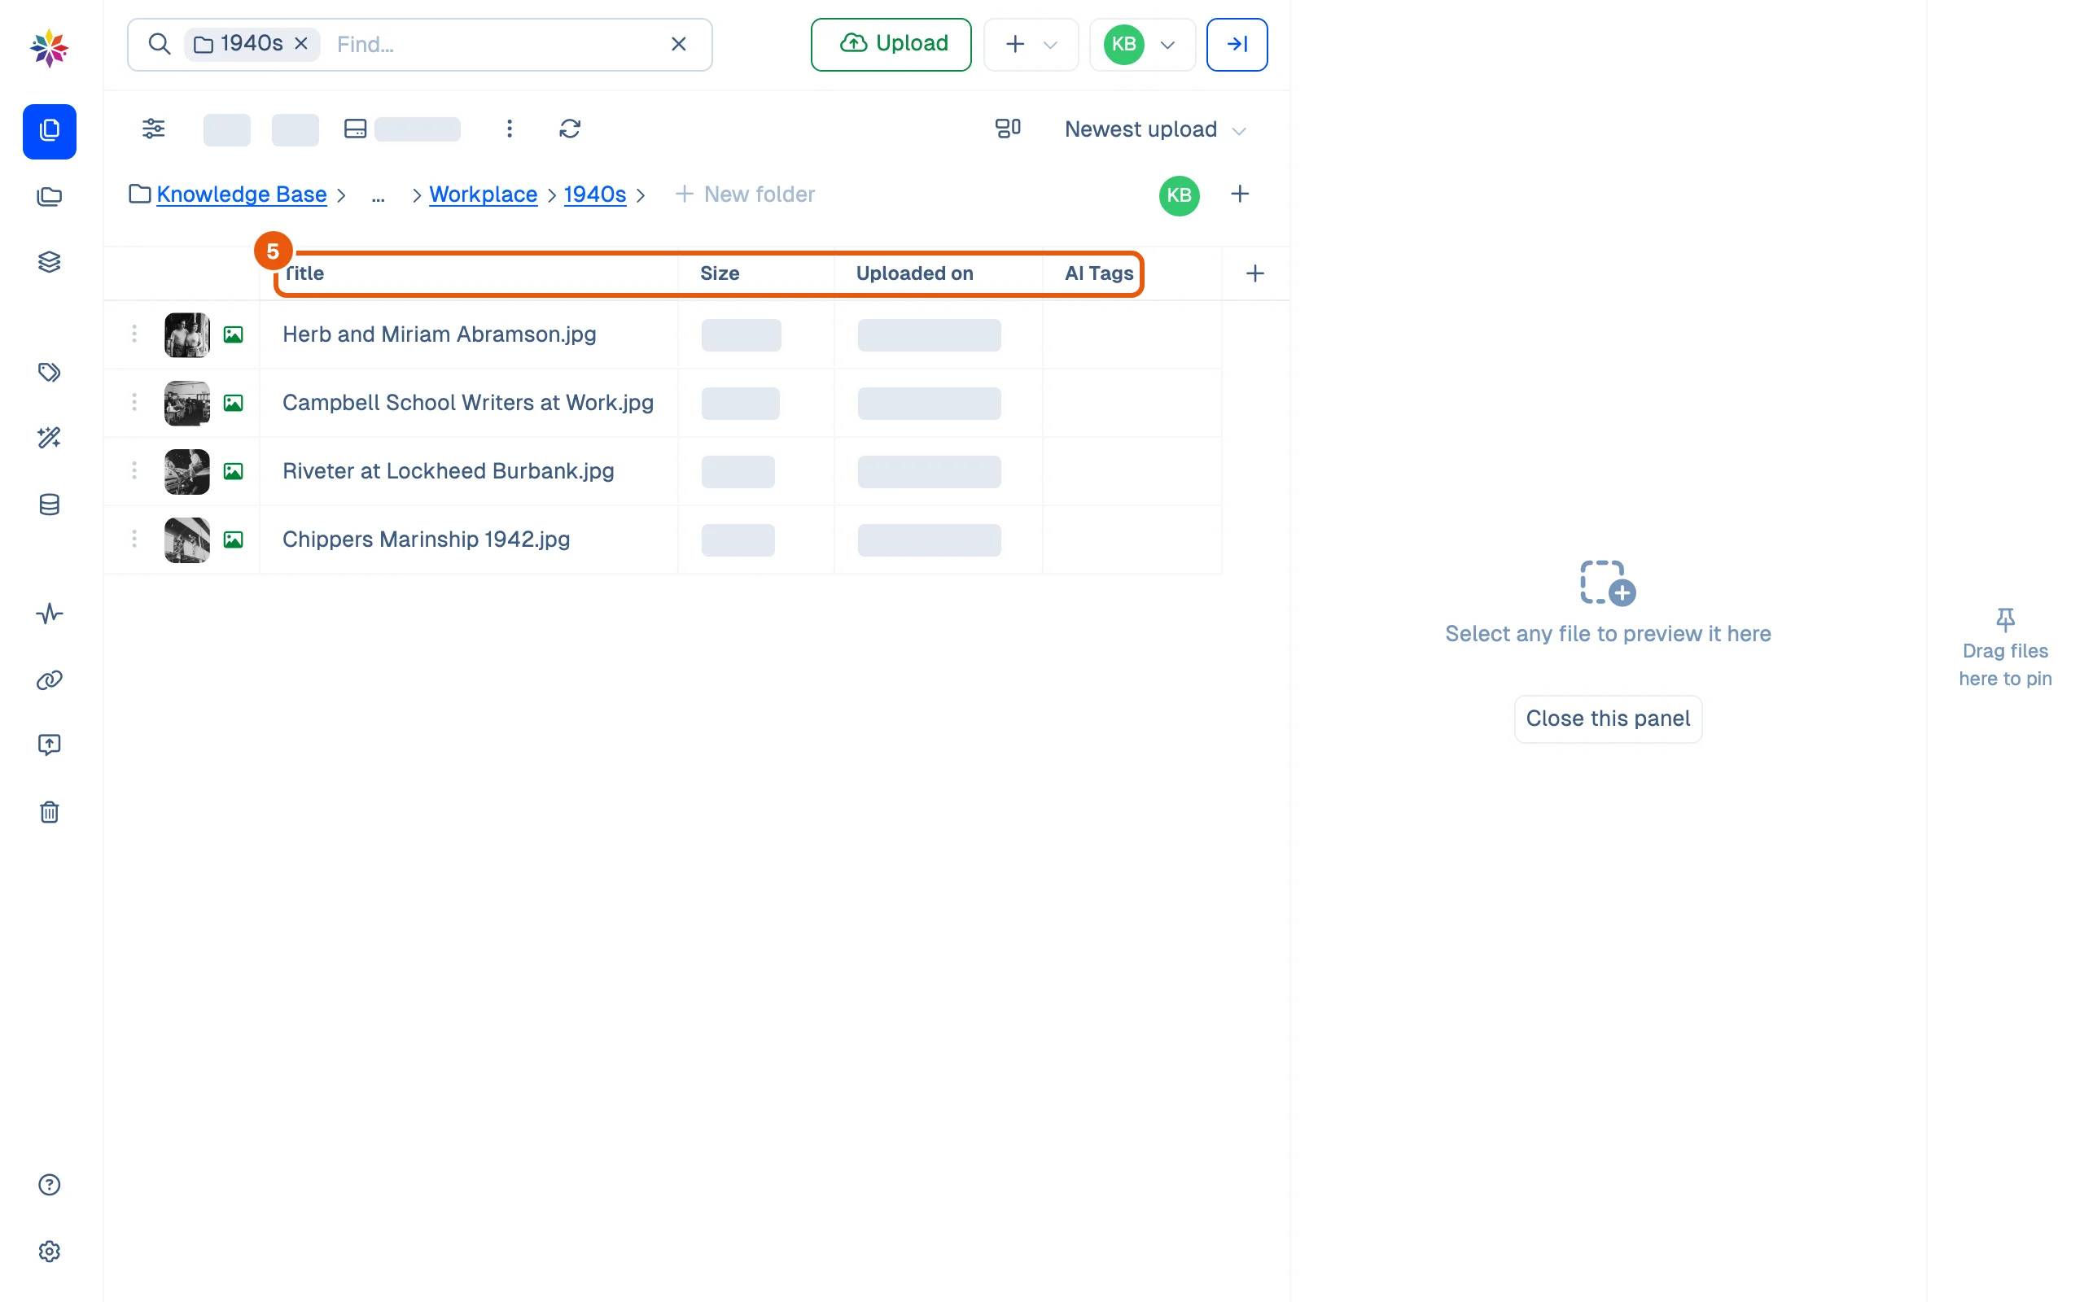Add member with plus beside KB avatar
2084x1302 pixels.
coord(1240,194)
